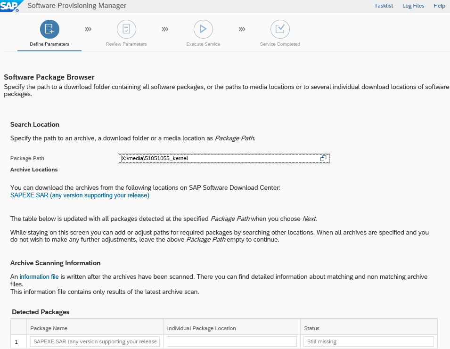This screenshot has width=450, height=349.
Task: Click the Archive Locations label
Action: tap(34, 170)
